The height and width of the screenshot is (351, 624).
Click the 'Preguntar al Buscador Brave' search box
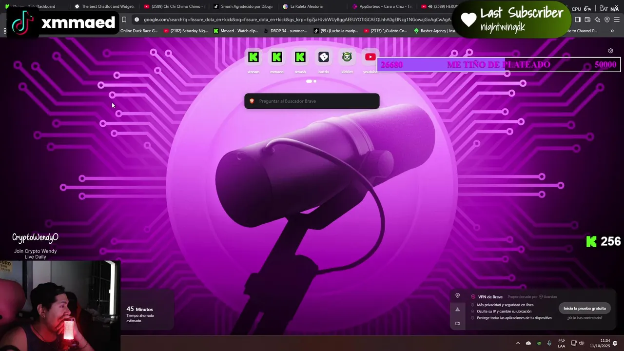click(x=312, y=101)
